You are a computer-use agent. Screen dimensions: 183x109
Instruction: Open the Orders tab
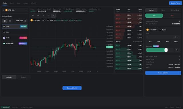tap(23, 77)
